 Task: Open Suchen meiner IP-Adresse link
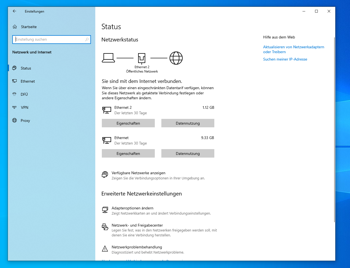point(285,59)
